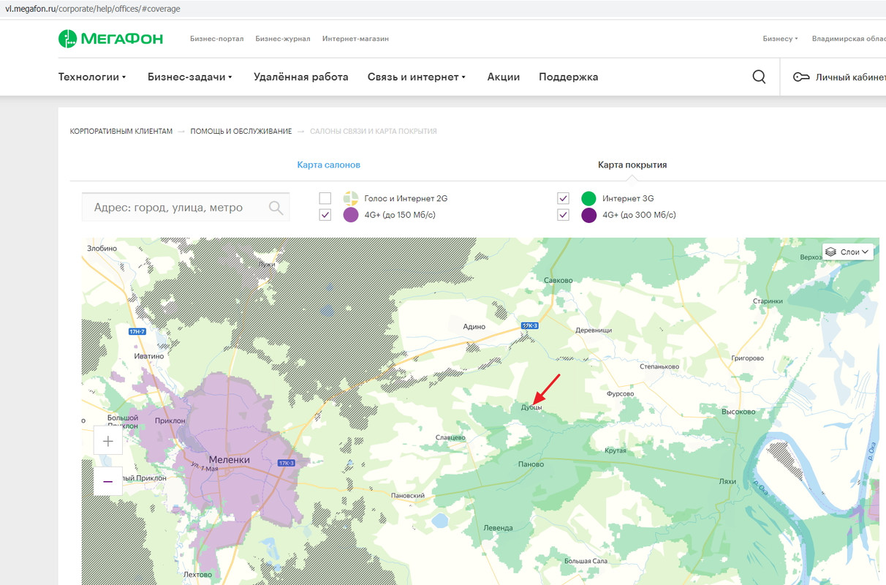This screenshot has height=585, width=886.
Task: Click the Ляхи label on map
Action: [727, 482]
